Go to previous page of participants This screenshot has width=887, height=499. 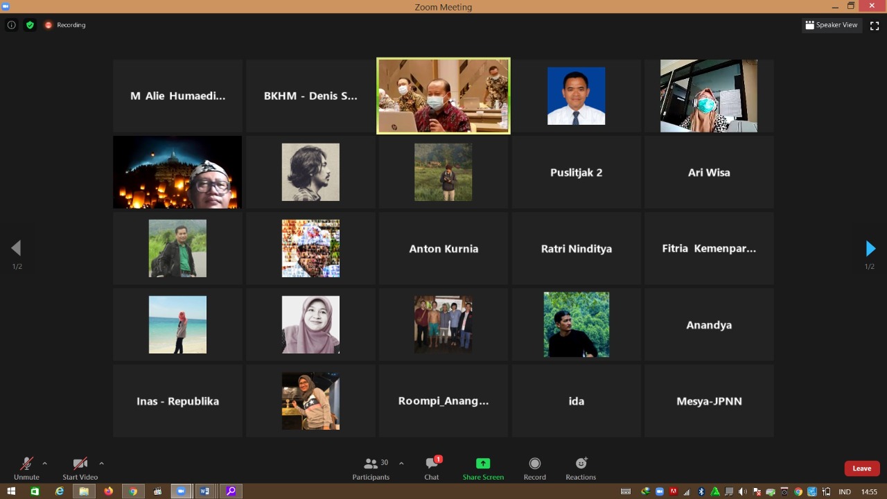[16, 249]
